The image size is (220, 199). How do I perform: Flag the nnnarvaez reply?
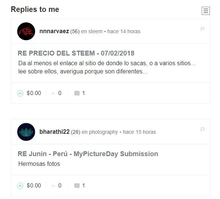coord(202,29)
